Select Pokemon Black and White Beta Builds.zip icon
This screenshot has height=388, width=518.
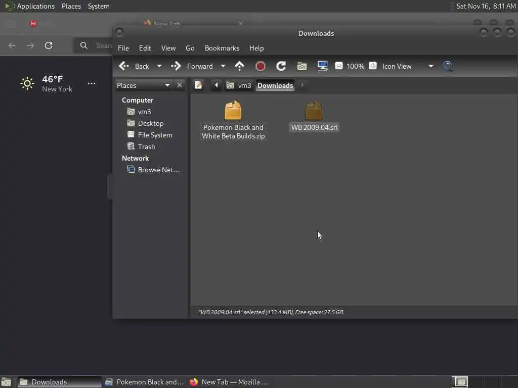coord(233,111)
